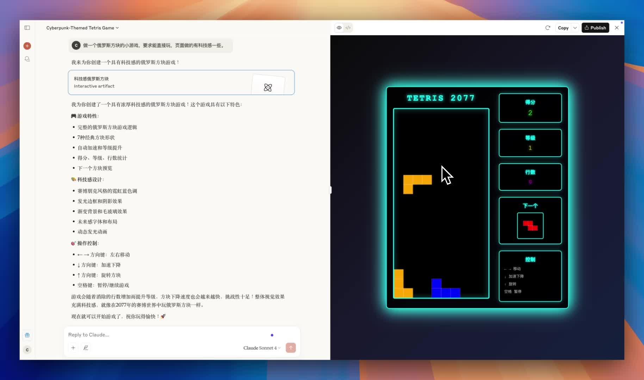Expand the Copy button dropdown arrow
This screenshot has height=380, width=644.
[575, 28]
